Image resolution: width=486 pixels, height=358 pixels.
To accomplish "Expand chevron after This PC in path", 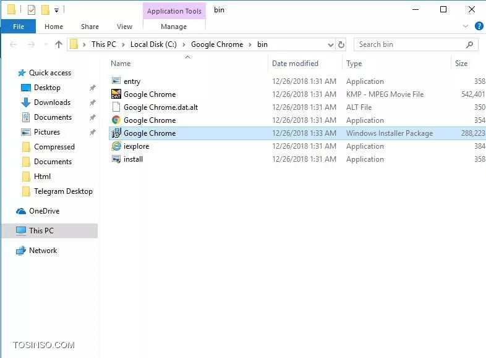I will [123, 45].
